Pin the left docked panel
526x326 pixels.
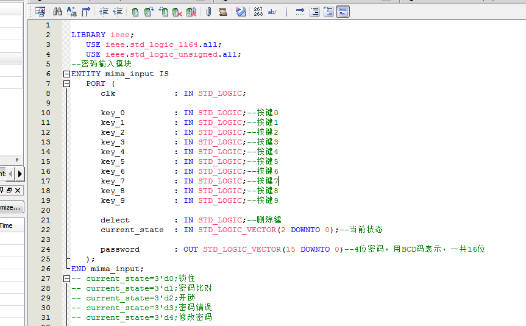pyautogui.click(x=1, y=191)
